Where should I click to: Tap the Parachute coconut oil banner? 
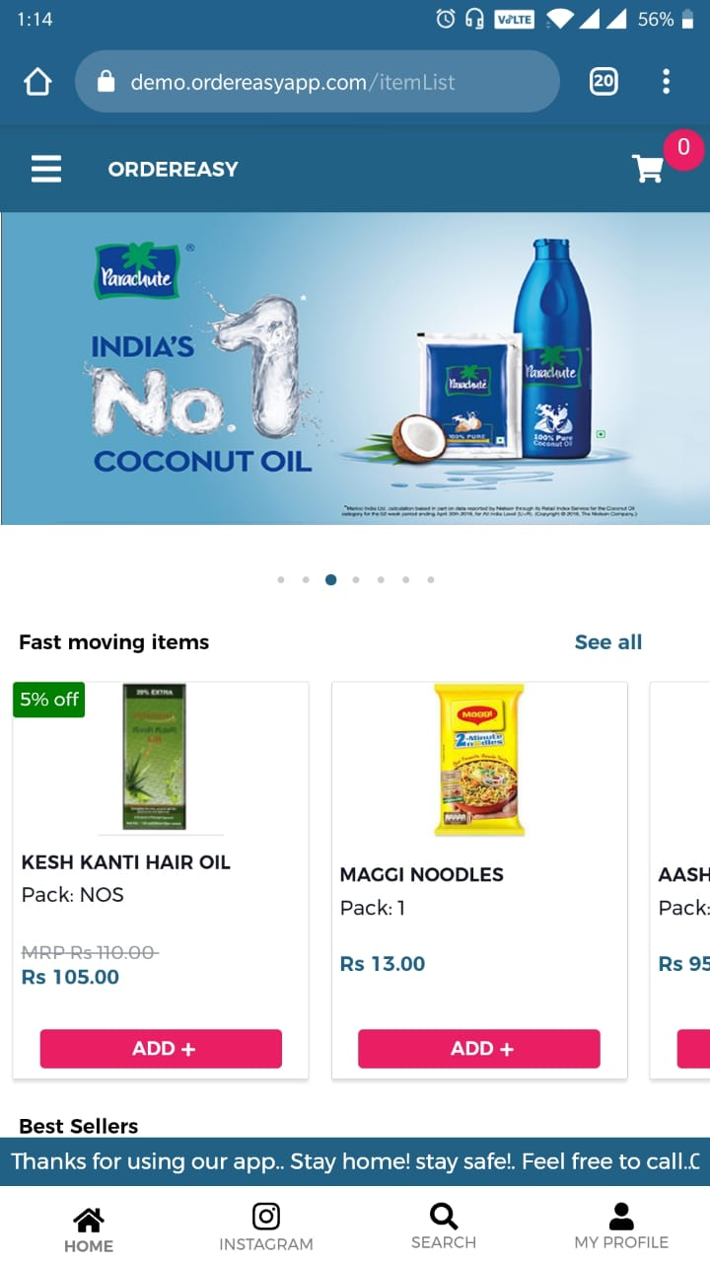point(355,368)
